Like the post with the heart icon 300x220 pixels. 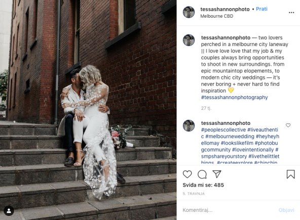pyautogui.click(x=187, y=174)
